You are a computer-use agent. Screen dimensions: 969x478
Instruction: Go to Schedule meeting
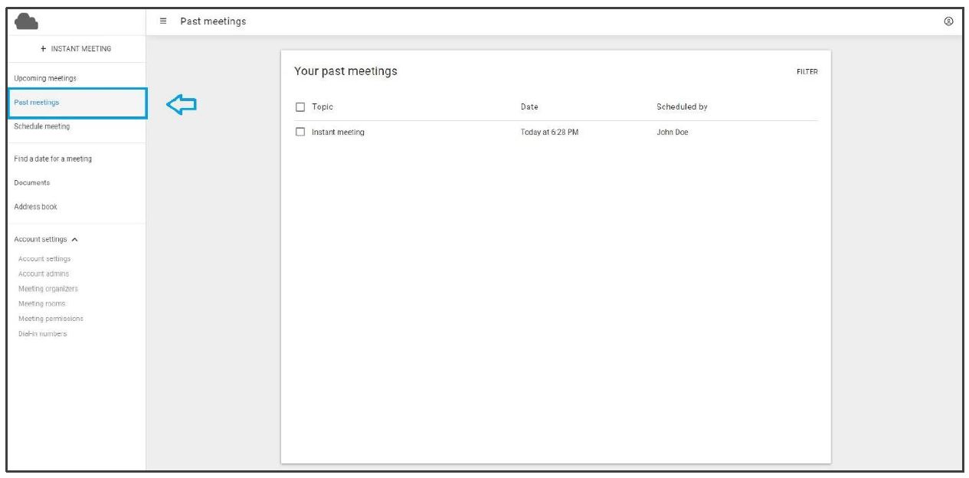42,126
